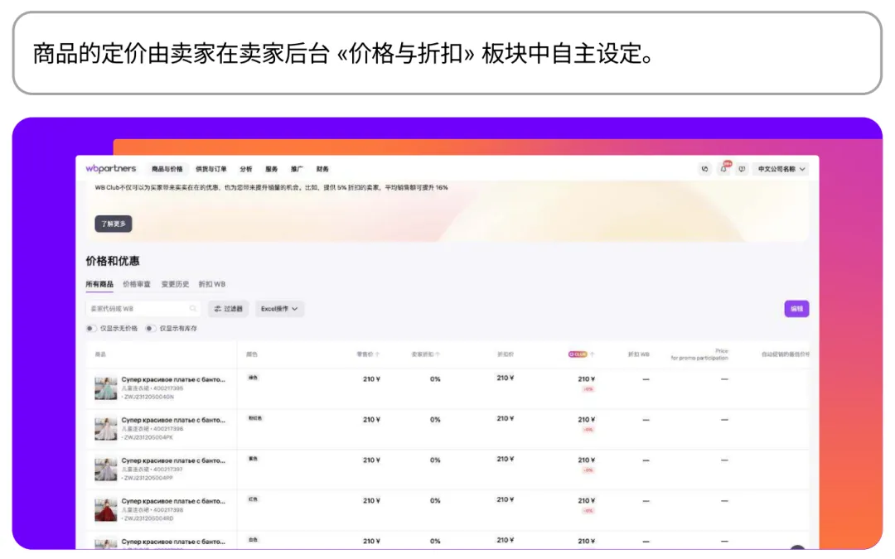Sort by the 零售价 column arrow
Screen dimensions: 895x559
click(378, 354)
